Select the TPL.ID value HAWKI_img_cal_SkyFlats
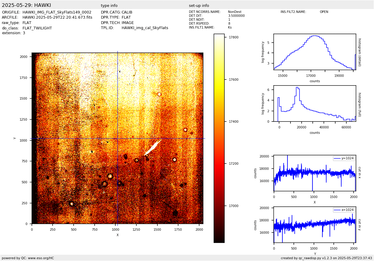 145,28
